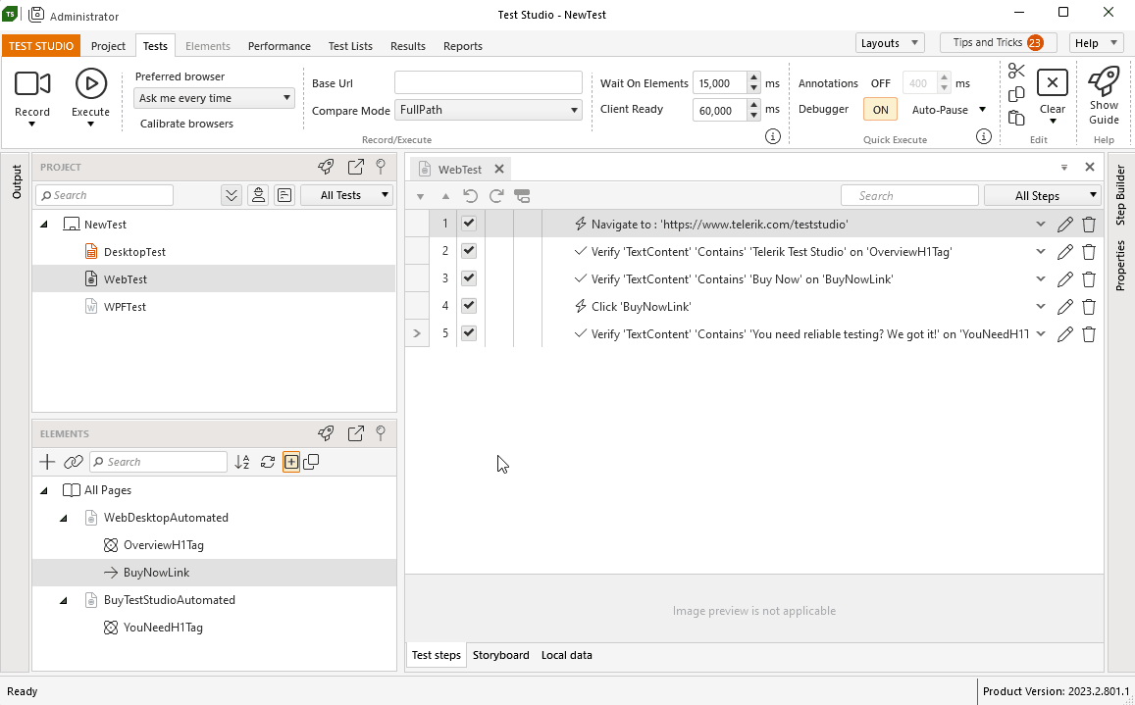1135x705 pixels.
Task: Turn Debugger ON toggle off
Action: (x=880, y=110)
